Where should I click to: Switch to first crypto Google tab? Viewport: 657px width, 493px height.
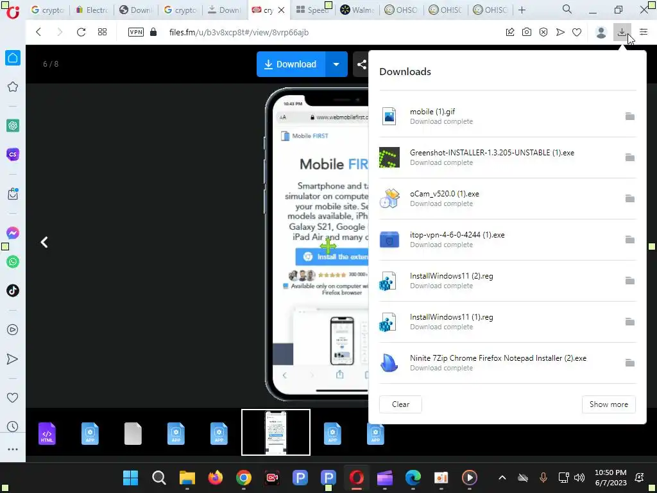click(x=47, y=10)
